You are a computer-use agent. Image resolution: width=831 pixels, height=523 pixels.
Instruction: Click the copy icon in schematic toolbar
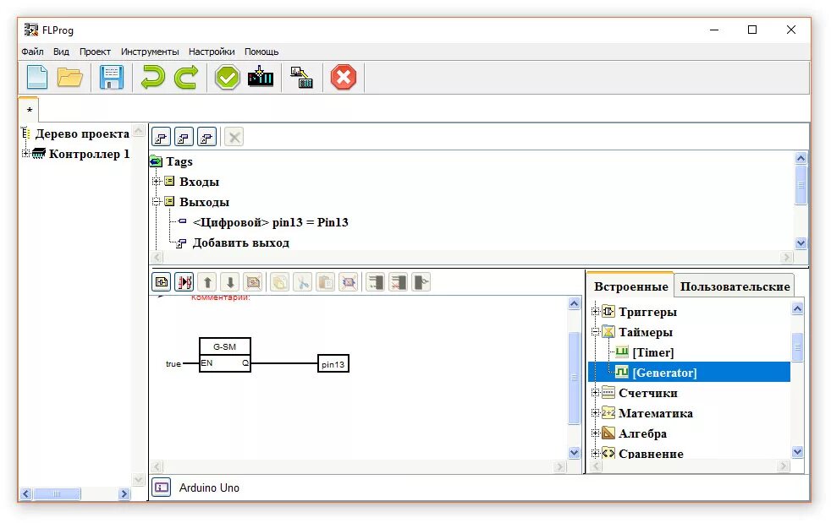coord(279,282)
